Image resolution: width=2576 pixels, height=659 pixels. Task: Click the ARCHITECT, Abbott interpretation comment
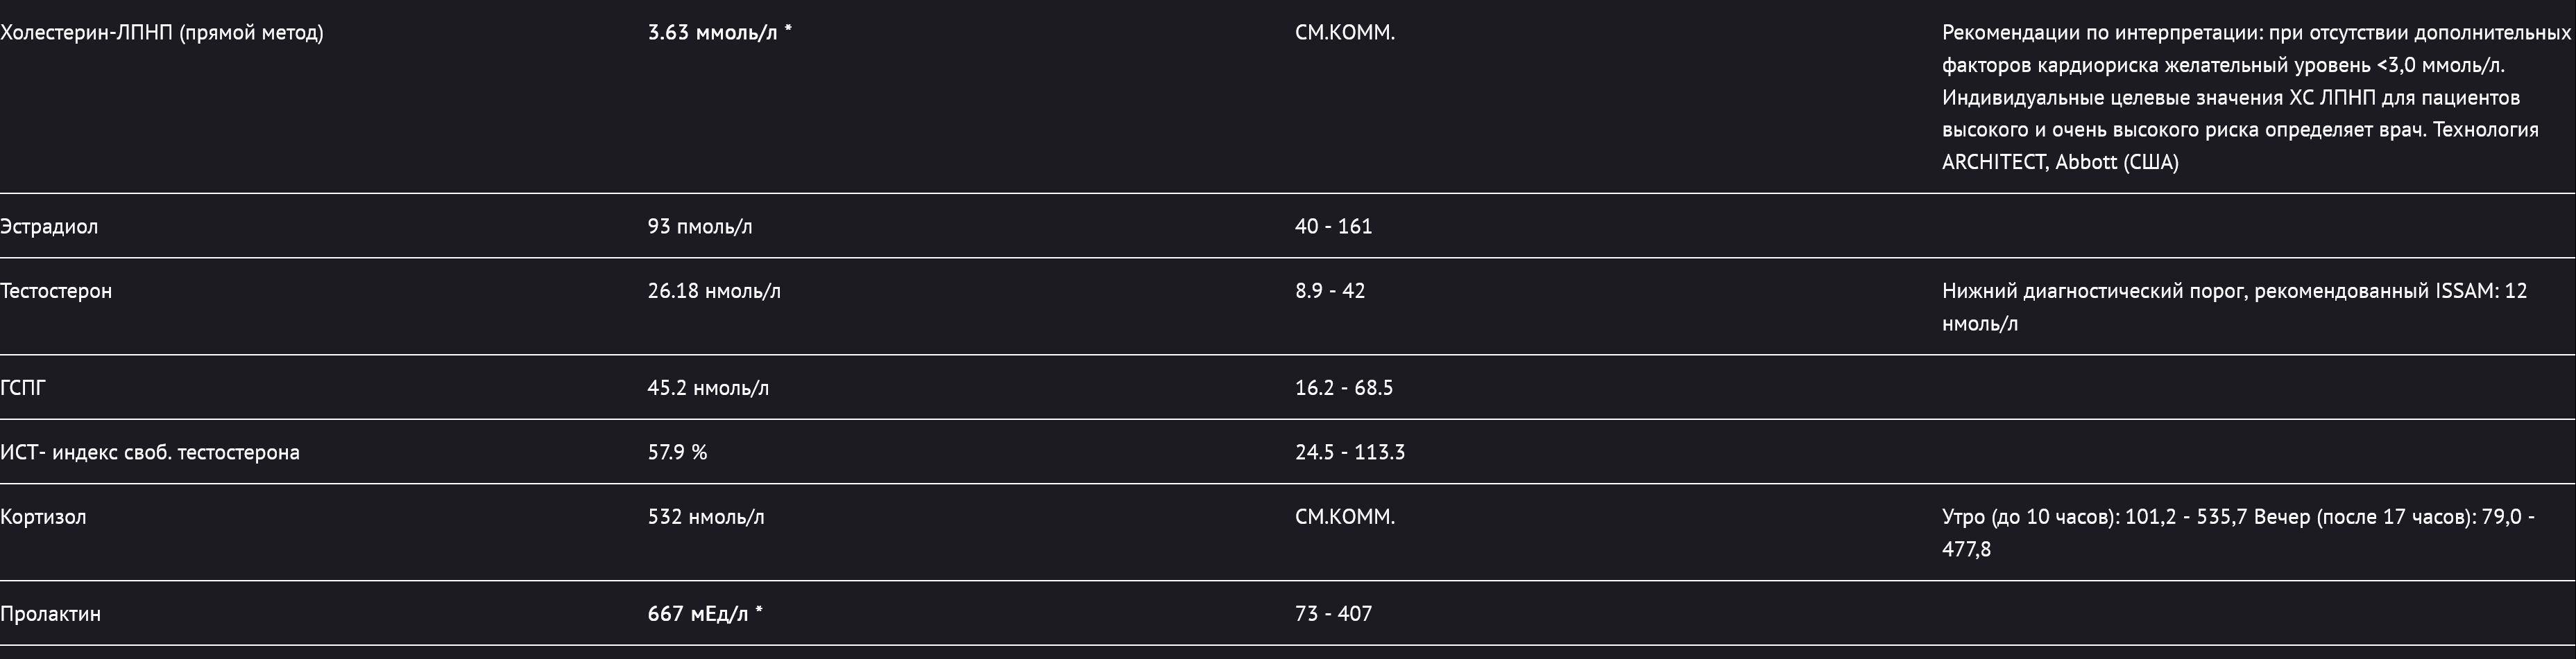[2256, 97]
